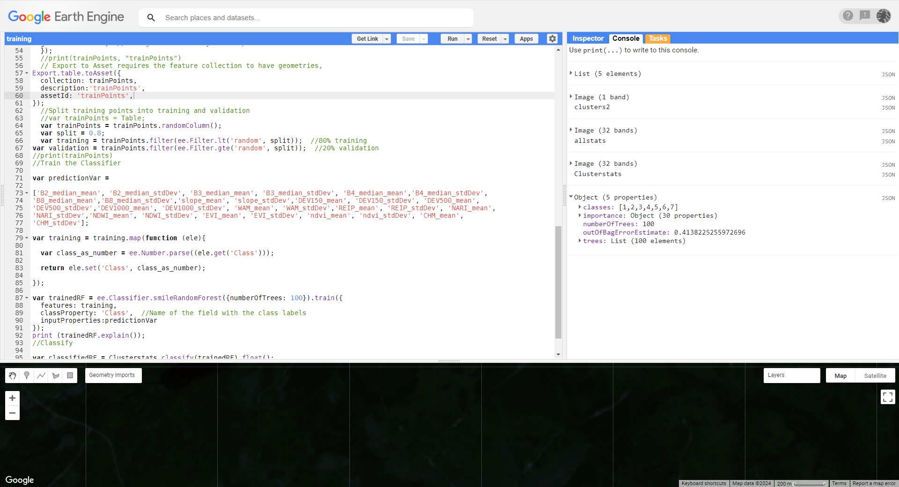899x487 pixels.
Task: Click the numberOfTrees: 100 entry
Action: pyautogui.click(x=619, y=224)
